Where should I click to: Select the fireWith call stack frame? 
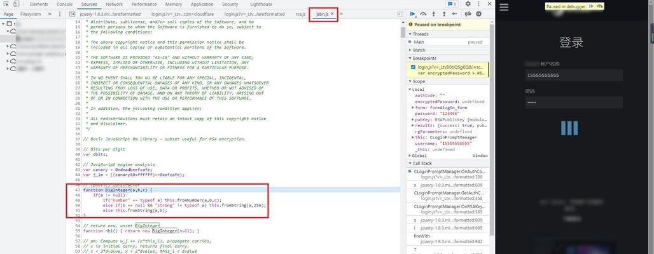448,239
